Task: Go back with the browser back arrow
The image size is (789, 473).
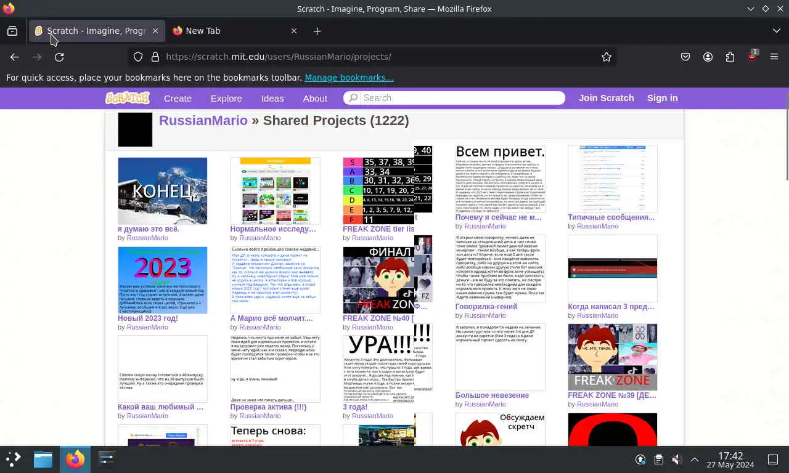Action: 15,57
